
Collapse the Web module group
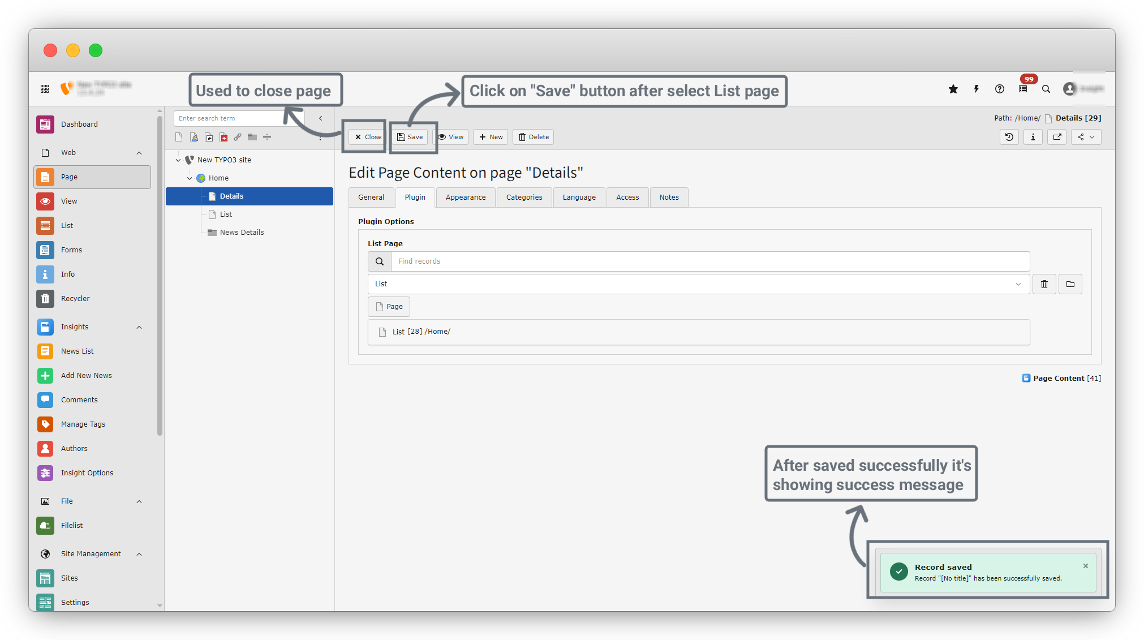(x=139, y=153)
